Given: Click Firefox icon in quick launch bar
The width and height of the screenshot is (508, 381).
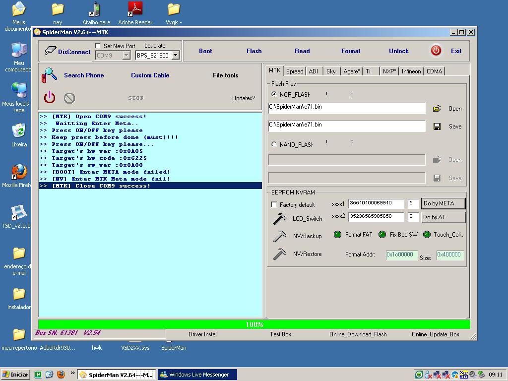Looking at the screenshot, I should coord(61,375).
